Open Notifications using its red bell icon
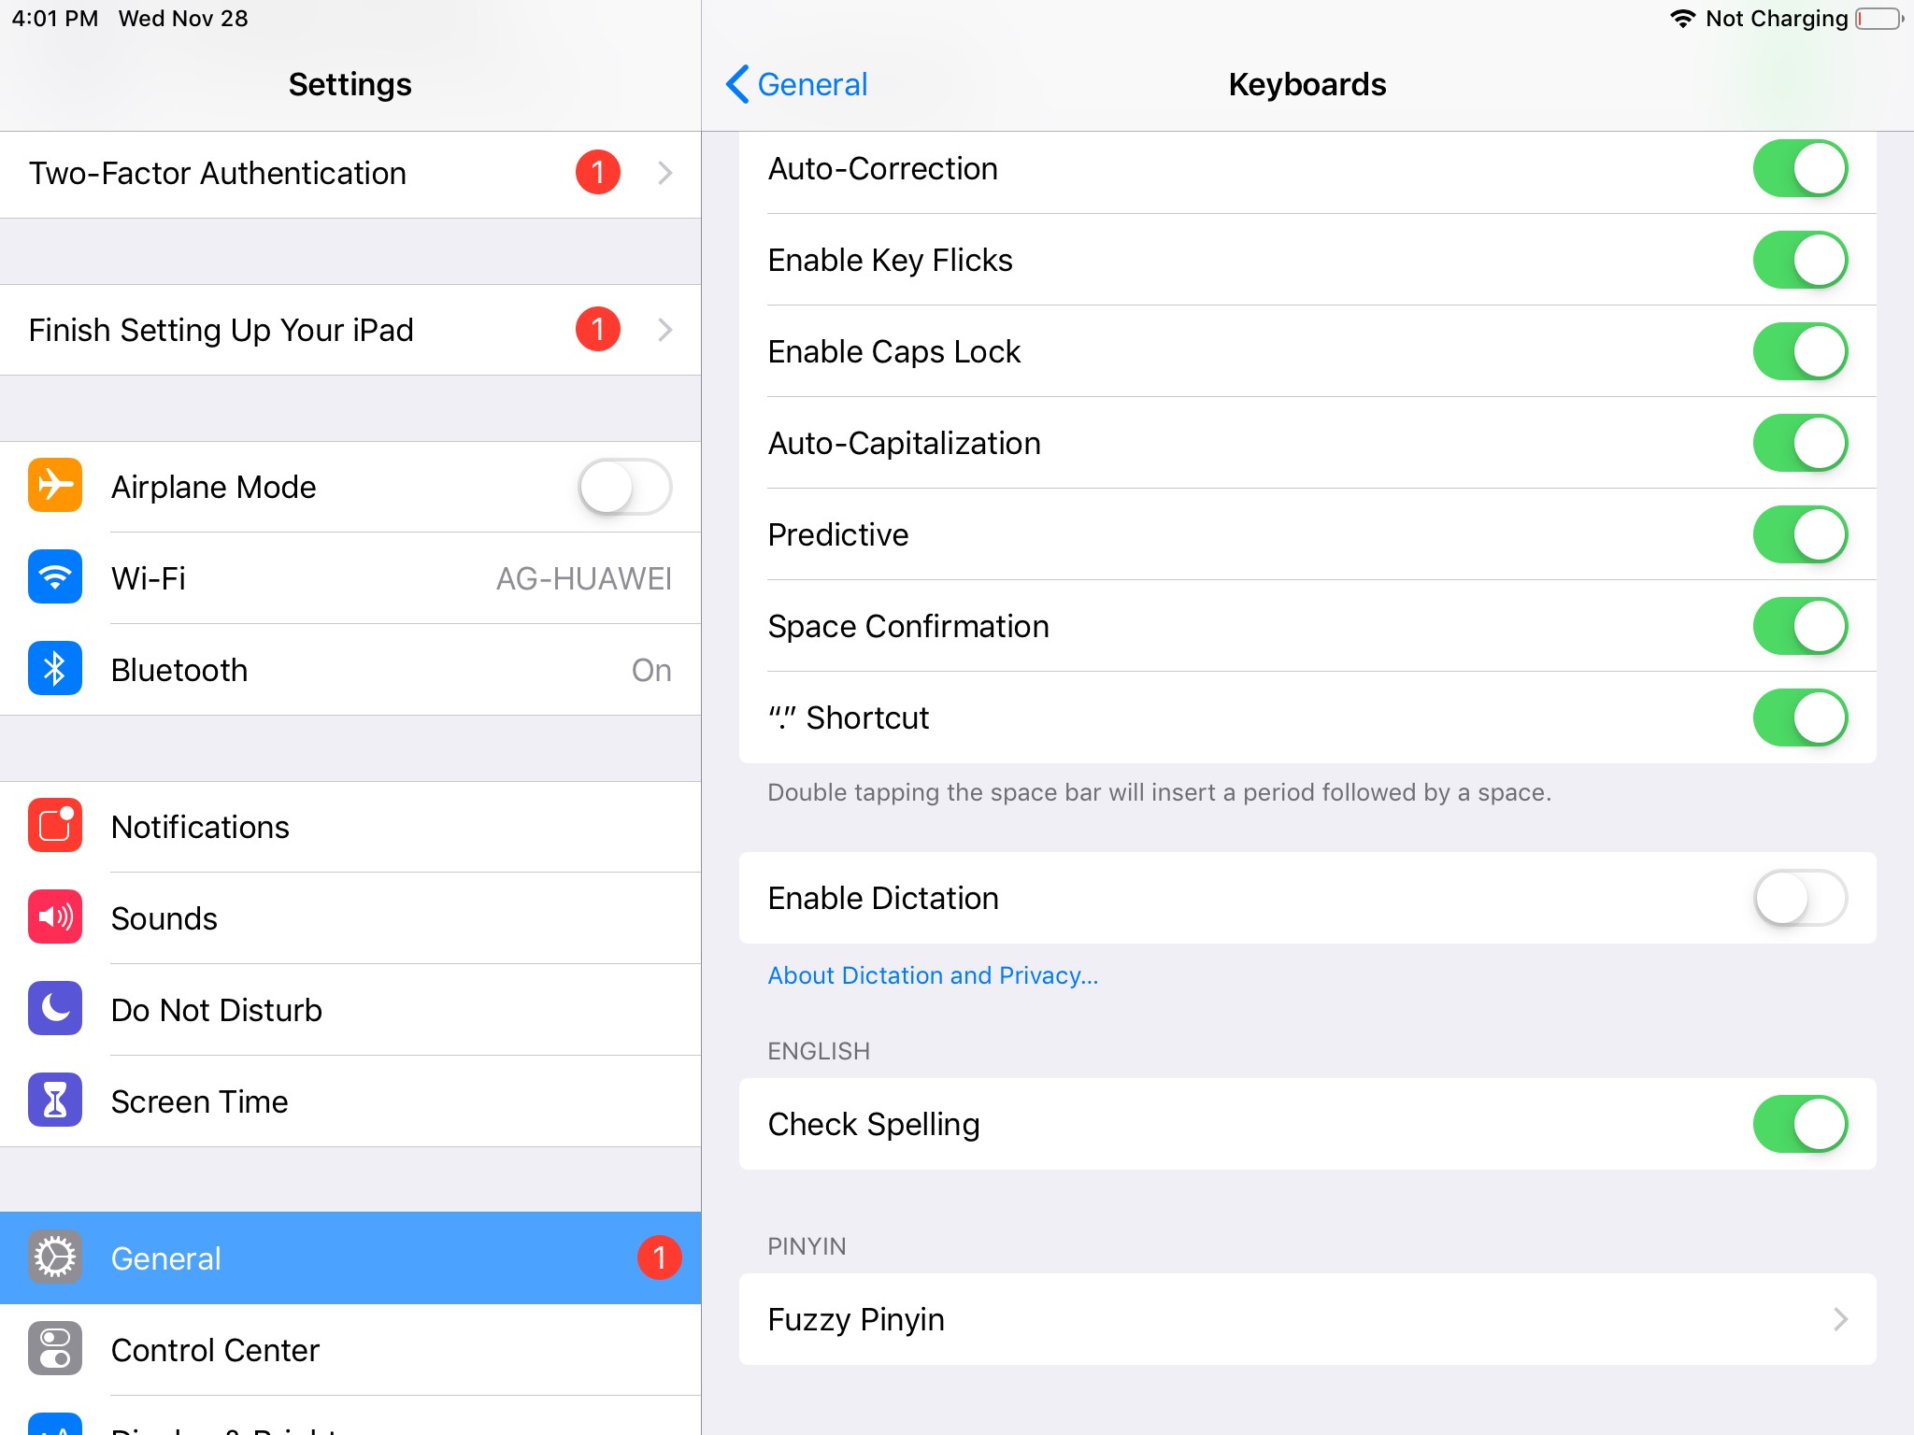1914x1435 pixels. point(54,826)
